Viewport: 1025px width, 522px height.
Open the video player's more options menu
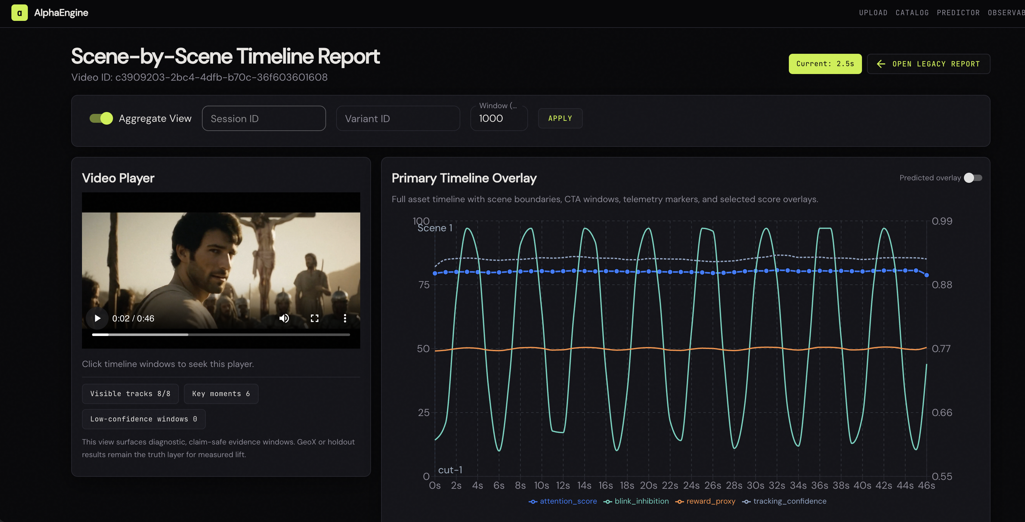344,318
